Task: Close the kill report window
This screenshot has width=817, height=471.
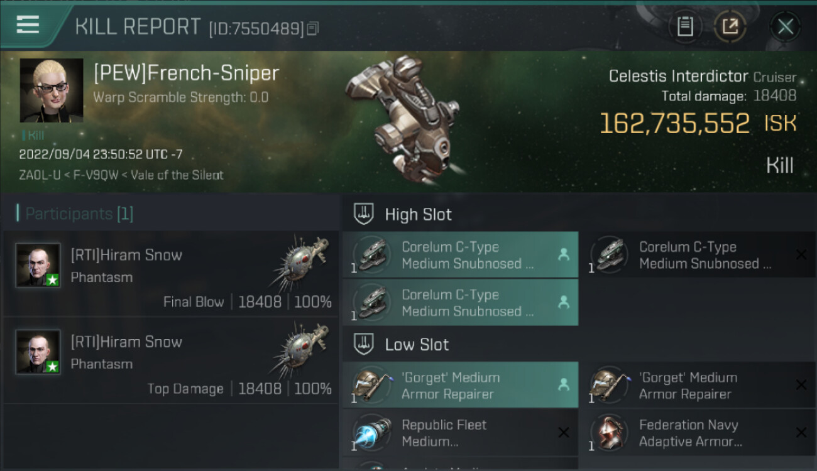Action: tap(785, 26)
